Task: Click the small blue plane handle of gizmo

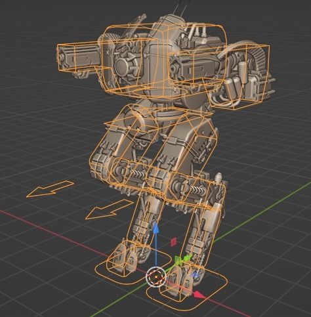Action: (196, 275)
